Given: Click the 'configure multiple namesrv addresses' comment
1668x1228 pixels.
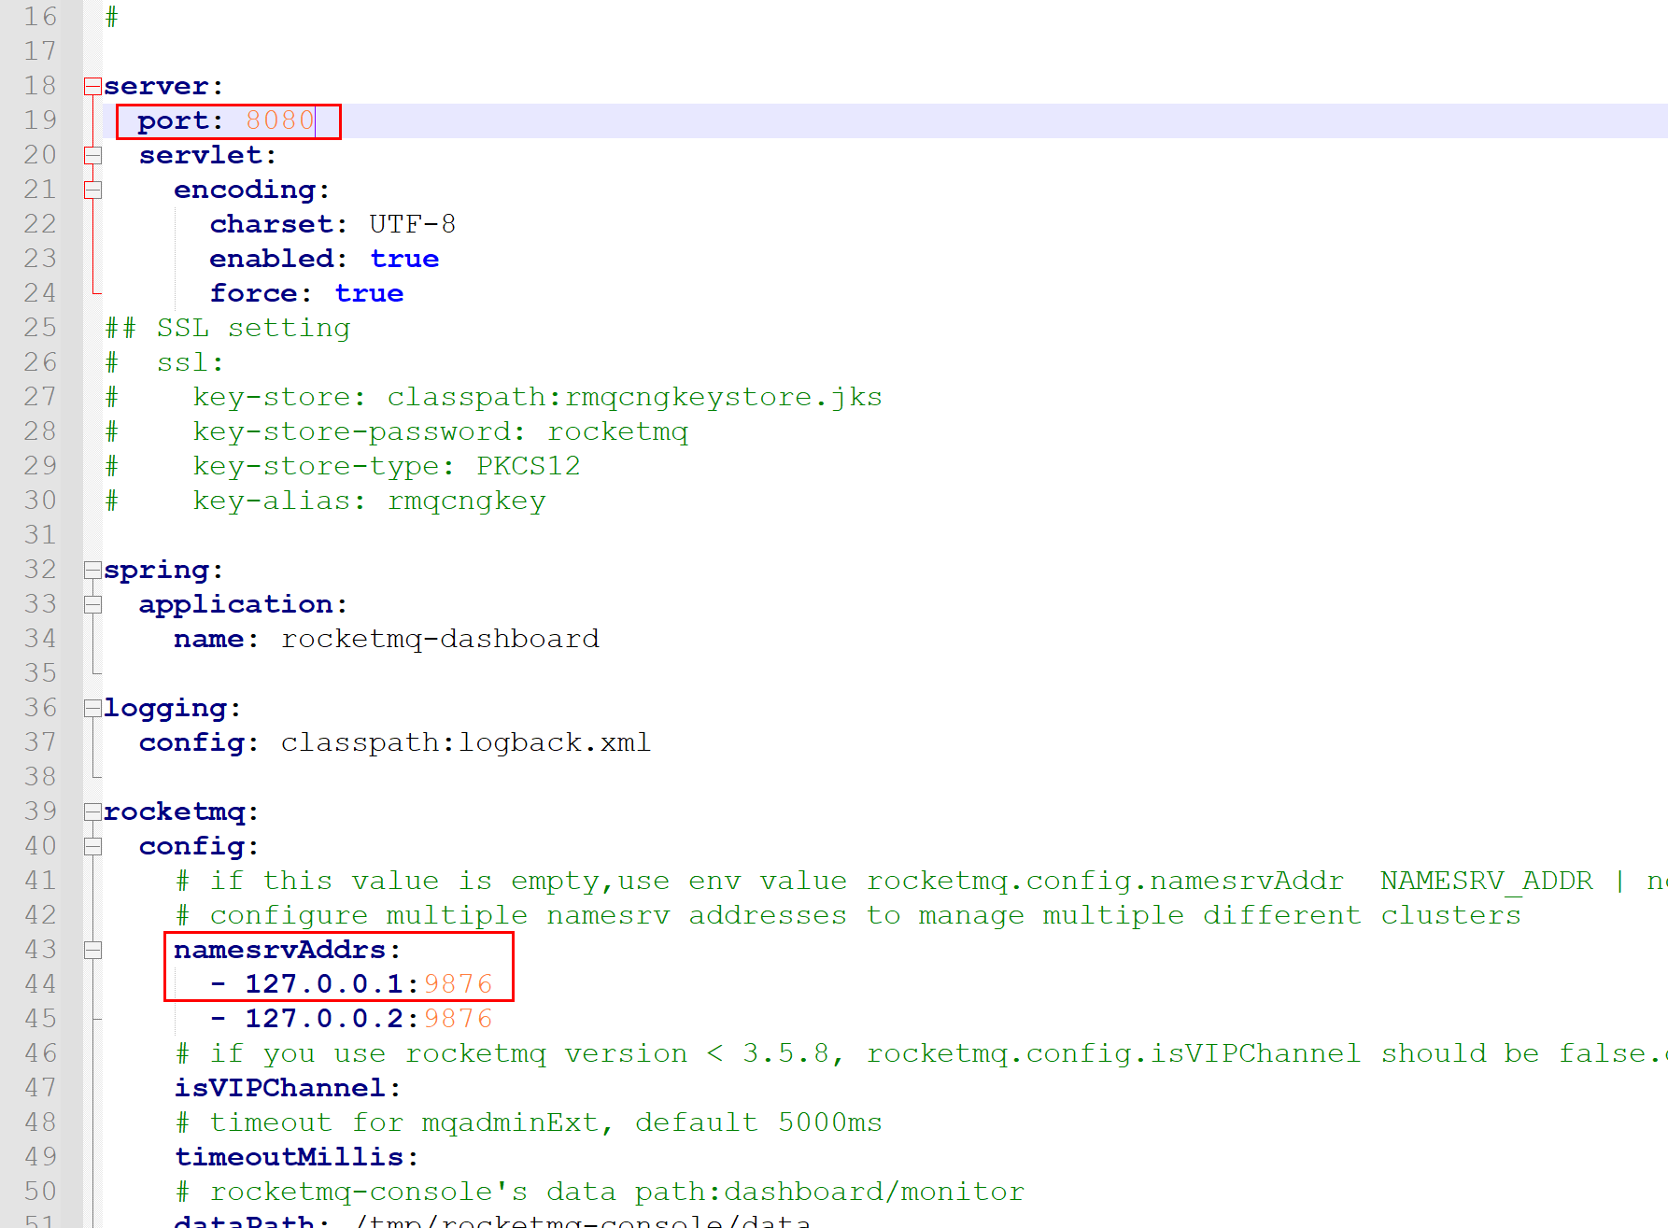Looking at the screenshot, I should tap(848, 915).
